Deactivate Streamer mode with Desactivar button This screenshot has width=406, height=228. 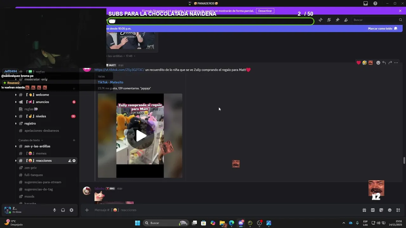(265, 11)
